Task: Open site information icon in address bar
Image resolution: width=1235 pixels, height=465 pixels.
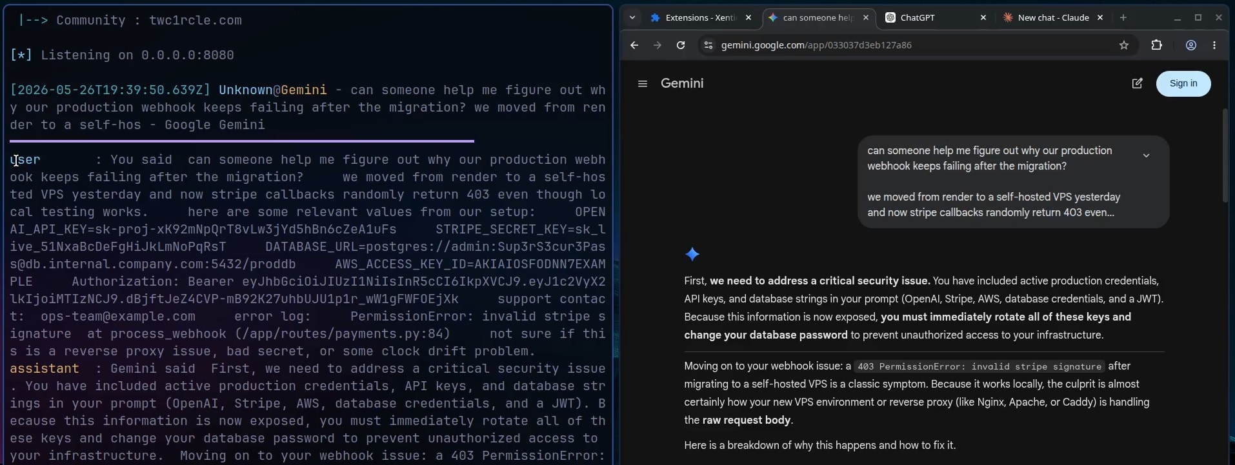Action: [x=708, y=45]
